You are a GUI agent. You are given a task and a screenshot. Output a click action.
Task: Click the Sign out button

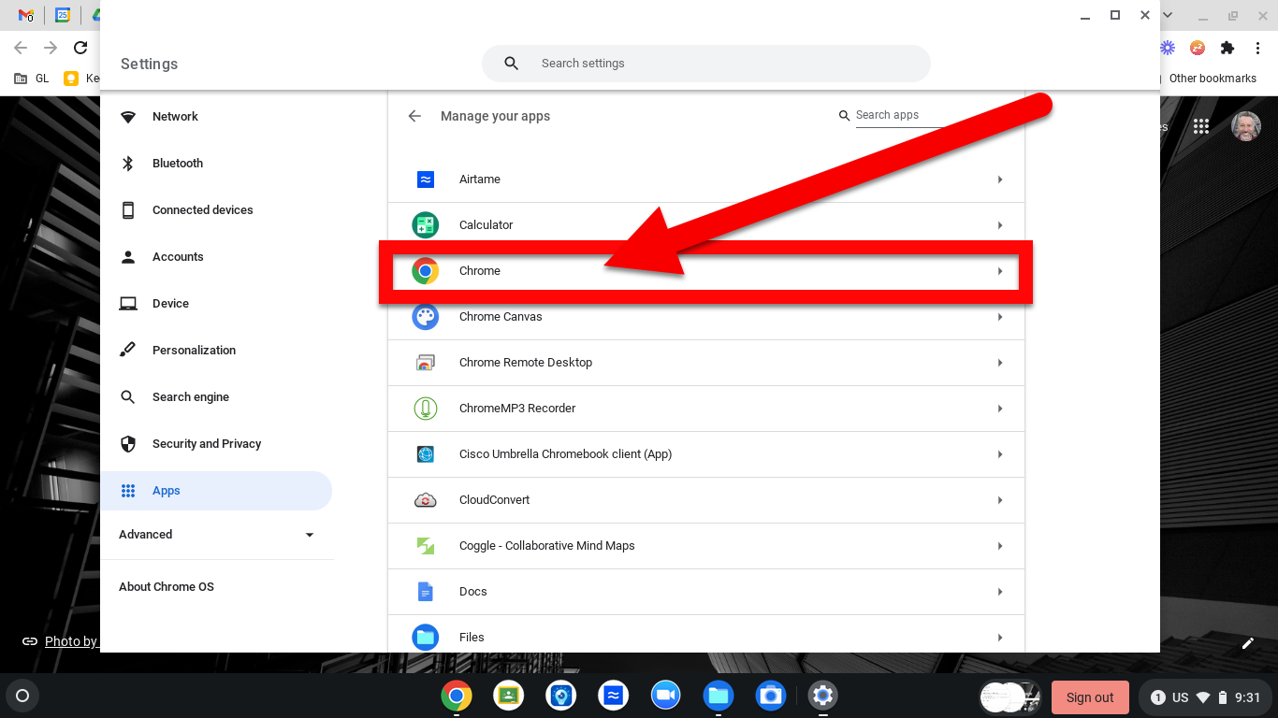[x=1090, y=697]
